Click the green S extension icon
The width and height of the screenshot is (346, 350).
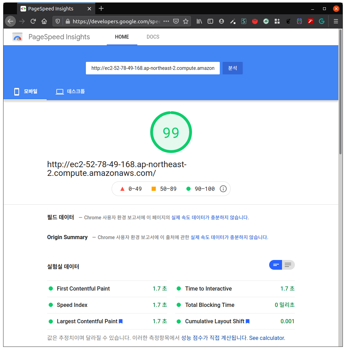click(244, 22)
